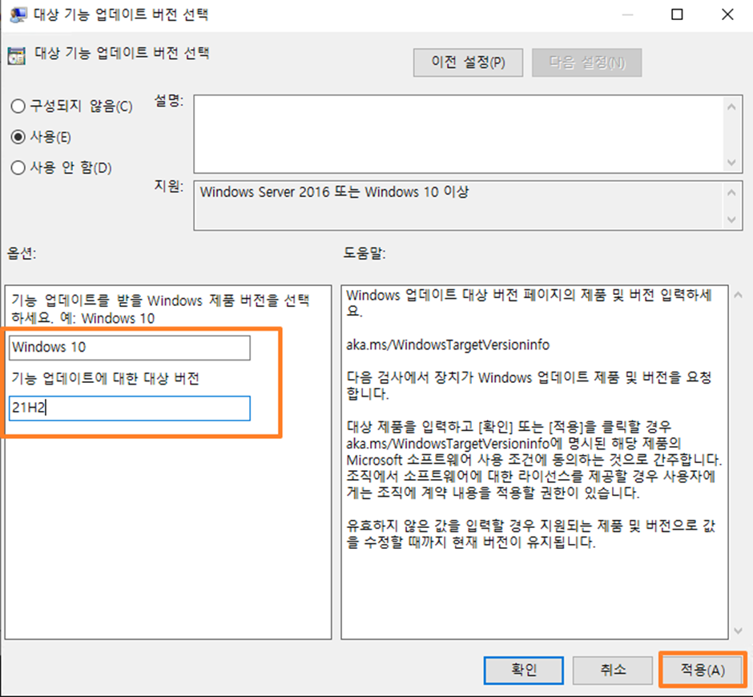Screen dimensions: 753x697
Task: Click the 이전 설정(P) button
Action: 468,62
